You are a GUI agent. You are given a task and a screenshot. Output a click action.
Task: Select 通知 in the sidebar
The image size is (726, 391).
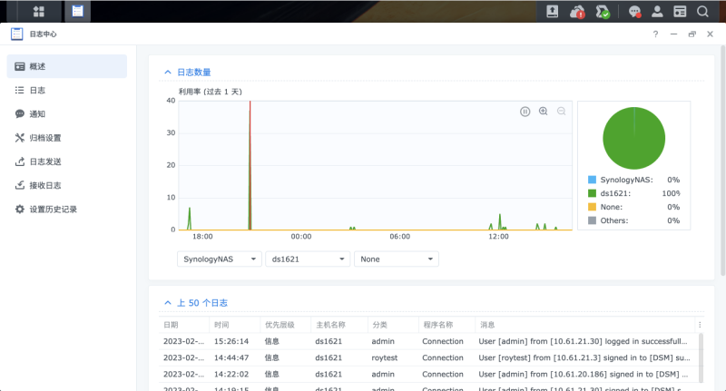click(x=66, y=113)
